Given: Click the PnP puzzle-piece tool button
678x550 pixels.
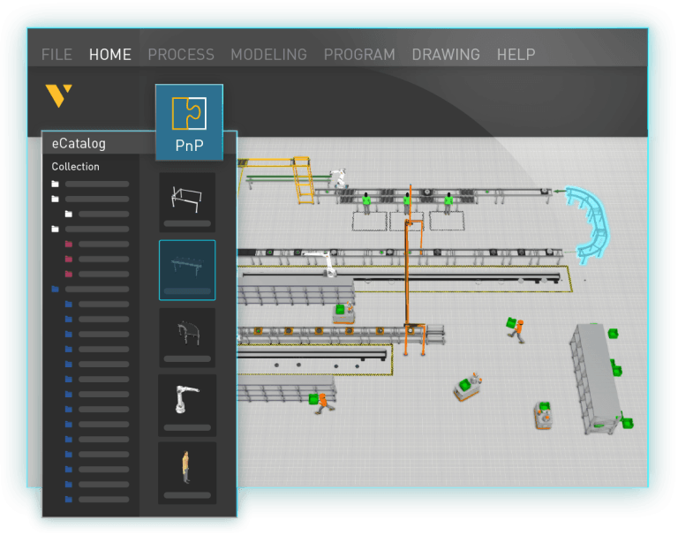Looking at the screenshot, I should coord(189,122).
